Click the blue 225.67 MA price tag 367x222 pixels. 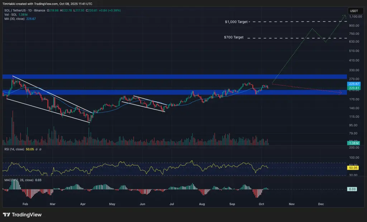pos(354,84)
